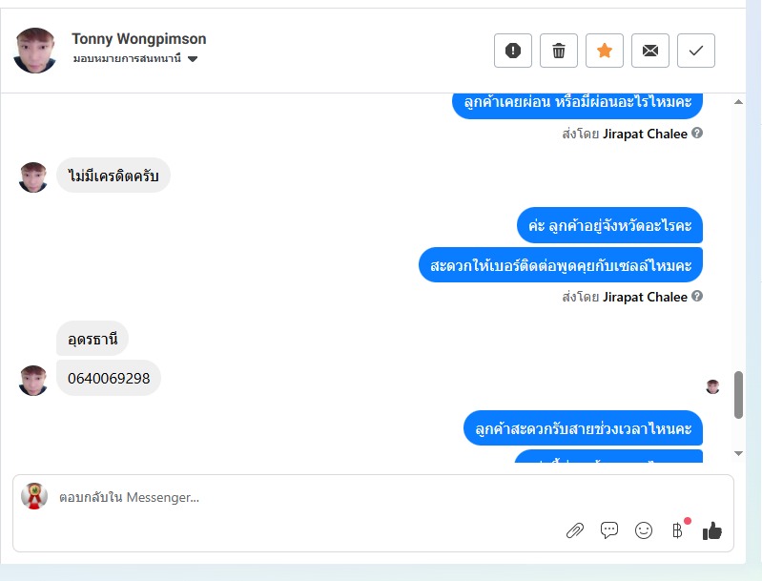762x581 pixels.
Task: Open the emoji picker smiley icon
Action: [644, 530]
